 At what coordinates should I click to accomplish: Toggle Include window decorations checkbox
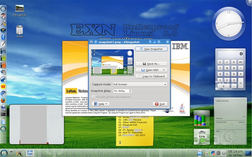(93, 97)
